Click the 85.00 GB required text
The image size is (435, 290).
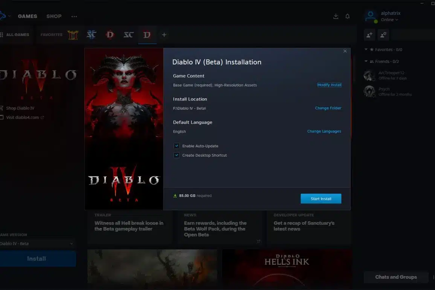195,195
